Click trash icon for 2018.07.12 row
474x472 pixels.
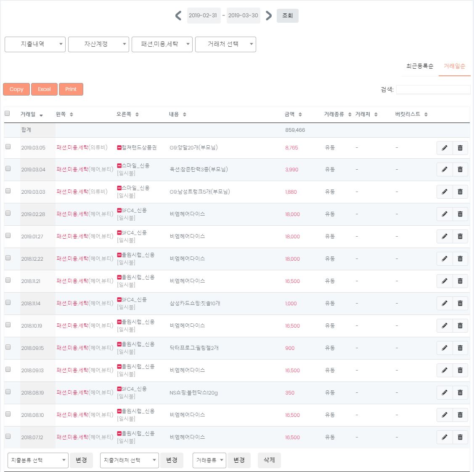(x=460, y=437)
